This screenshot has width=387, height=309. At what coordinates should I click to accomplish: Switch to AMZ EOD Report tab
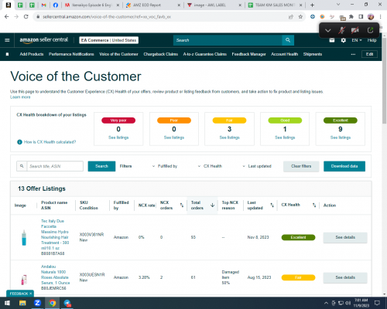click(x=153, y=5)
